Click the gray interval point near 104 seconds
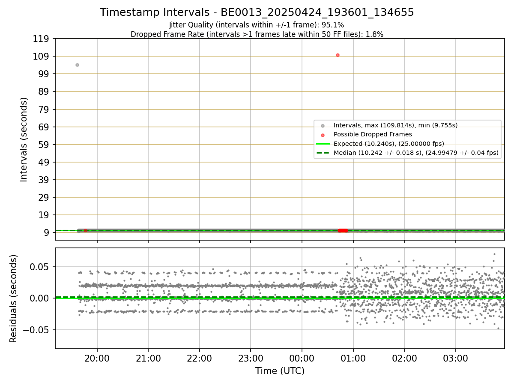The height and width of the screenshot is (386, 514). 77,65
